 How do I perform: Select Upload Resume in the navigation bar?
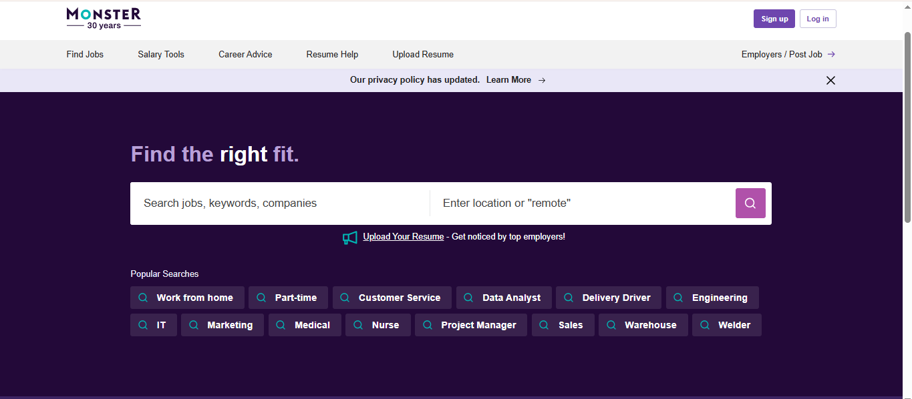pyautogui.click(x=423, y=55)
